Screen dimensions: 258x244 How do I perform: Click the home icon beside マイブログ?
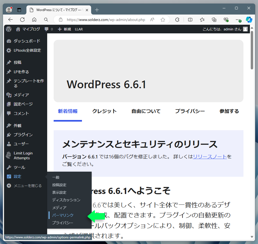tap(18, 29)
